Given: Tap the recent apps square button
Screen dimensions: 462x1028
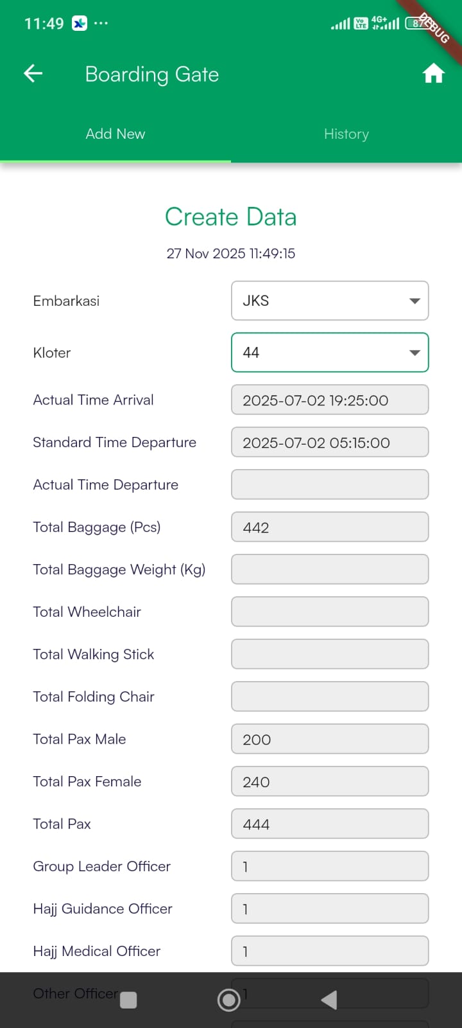Looking at the screenshot, I should (x=128, y=1000).
